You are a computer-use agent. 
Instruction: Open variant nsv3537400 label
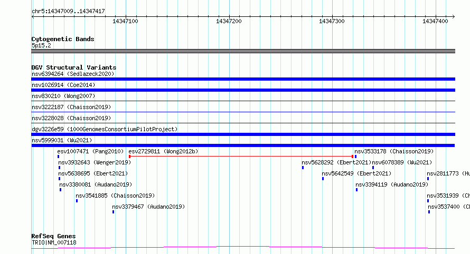(449, 207)
